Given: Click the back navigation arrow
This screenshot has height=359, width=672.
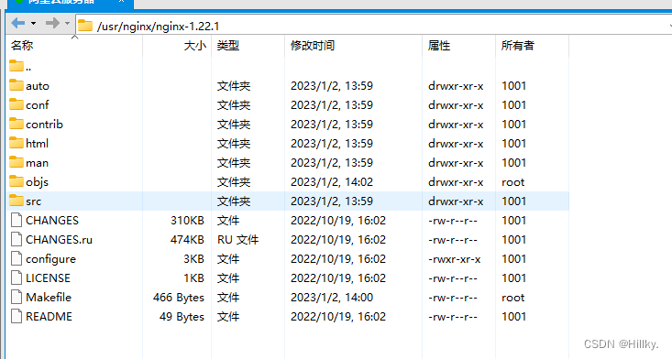Looking at the screenshot, I should click(x=18, y=23).
